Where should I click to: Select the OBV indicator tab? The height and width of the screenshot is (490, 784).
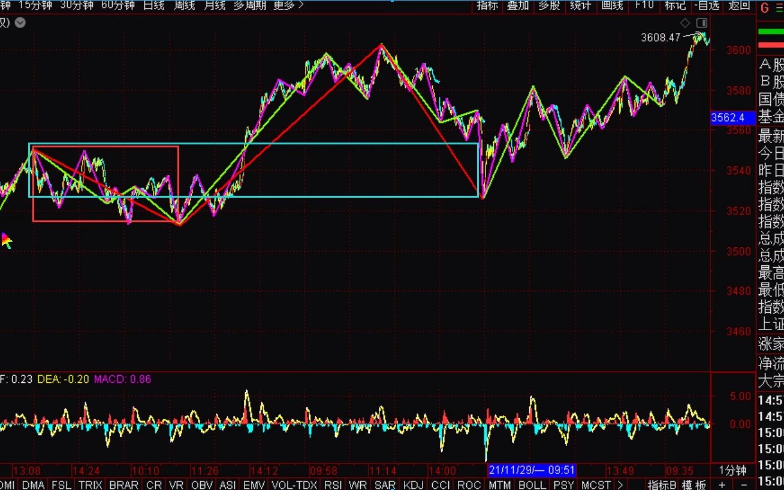pyautogui.click(x=202, y=485)
